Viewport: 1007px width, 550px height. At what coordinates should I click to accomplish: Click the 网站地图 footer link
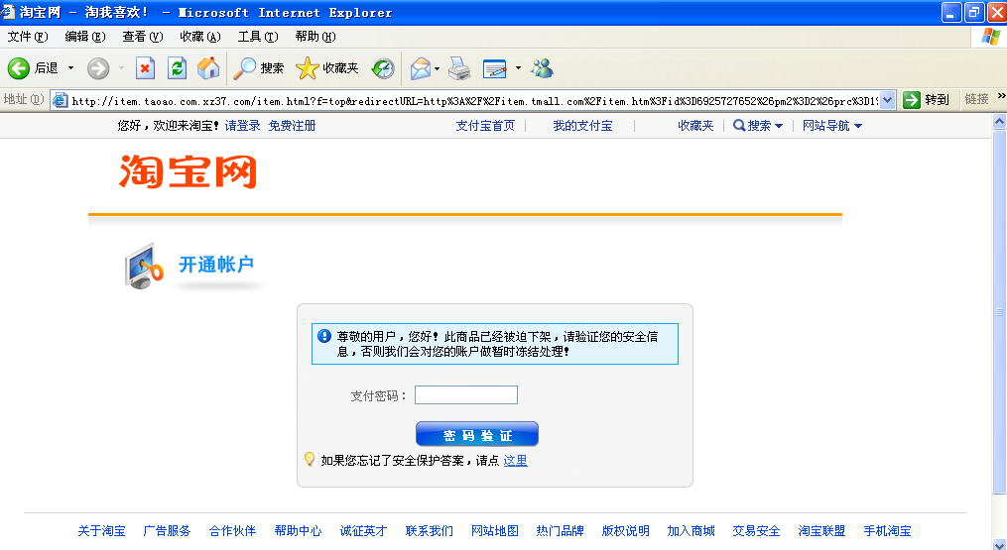[494, 531]
